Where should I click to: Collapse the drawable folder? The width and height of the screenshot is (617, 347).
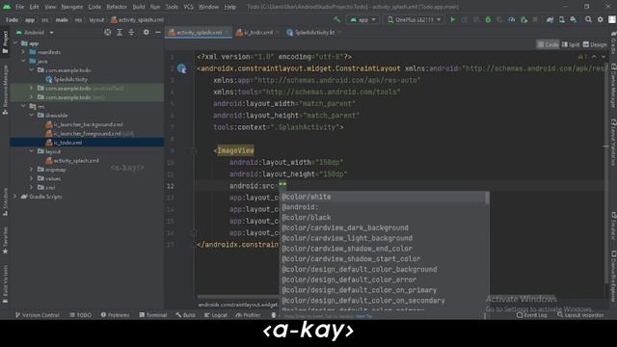(32, 116)
